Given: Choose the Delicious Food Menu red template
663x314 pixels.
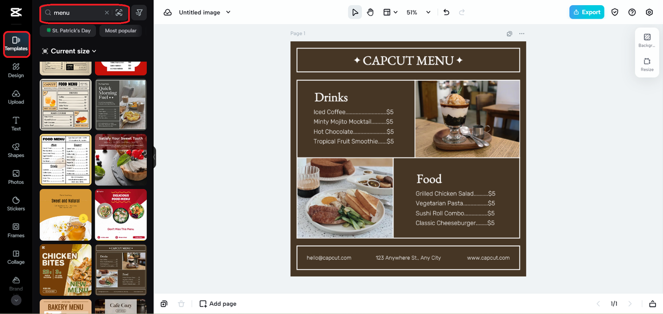Looking at the screenshot, I should click(121, 215).
